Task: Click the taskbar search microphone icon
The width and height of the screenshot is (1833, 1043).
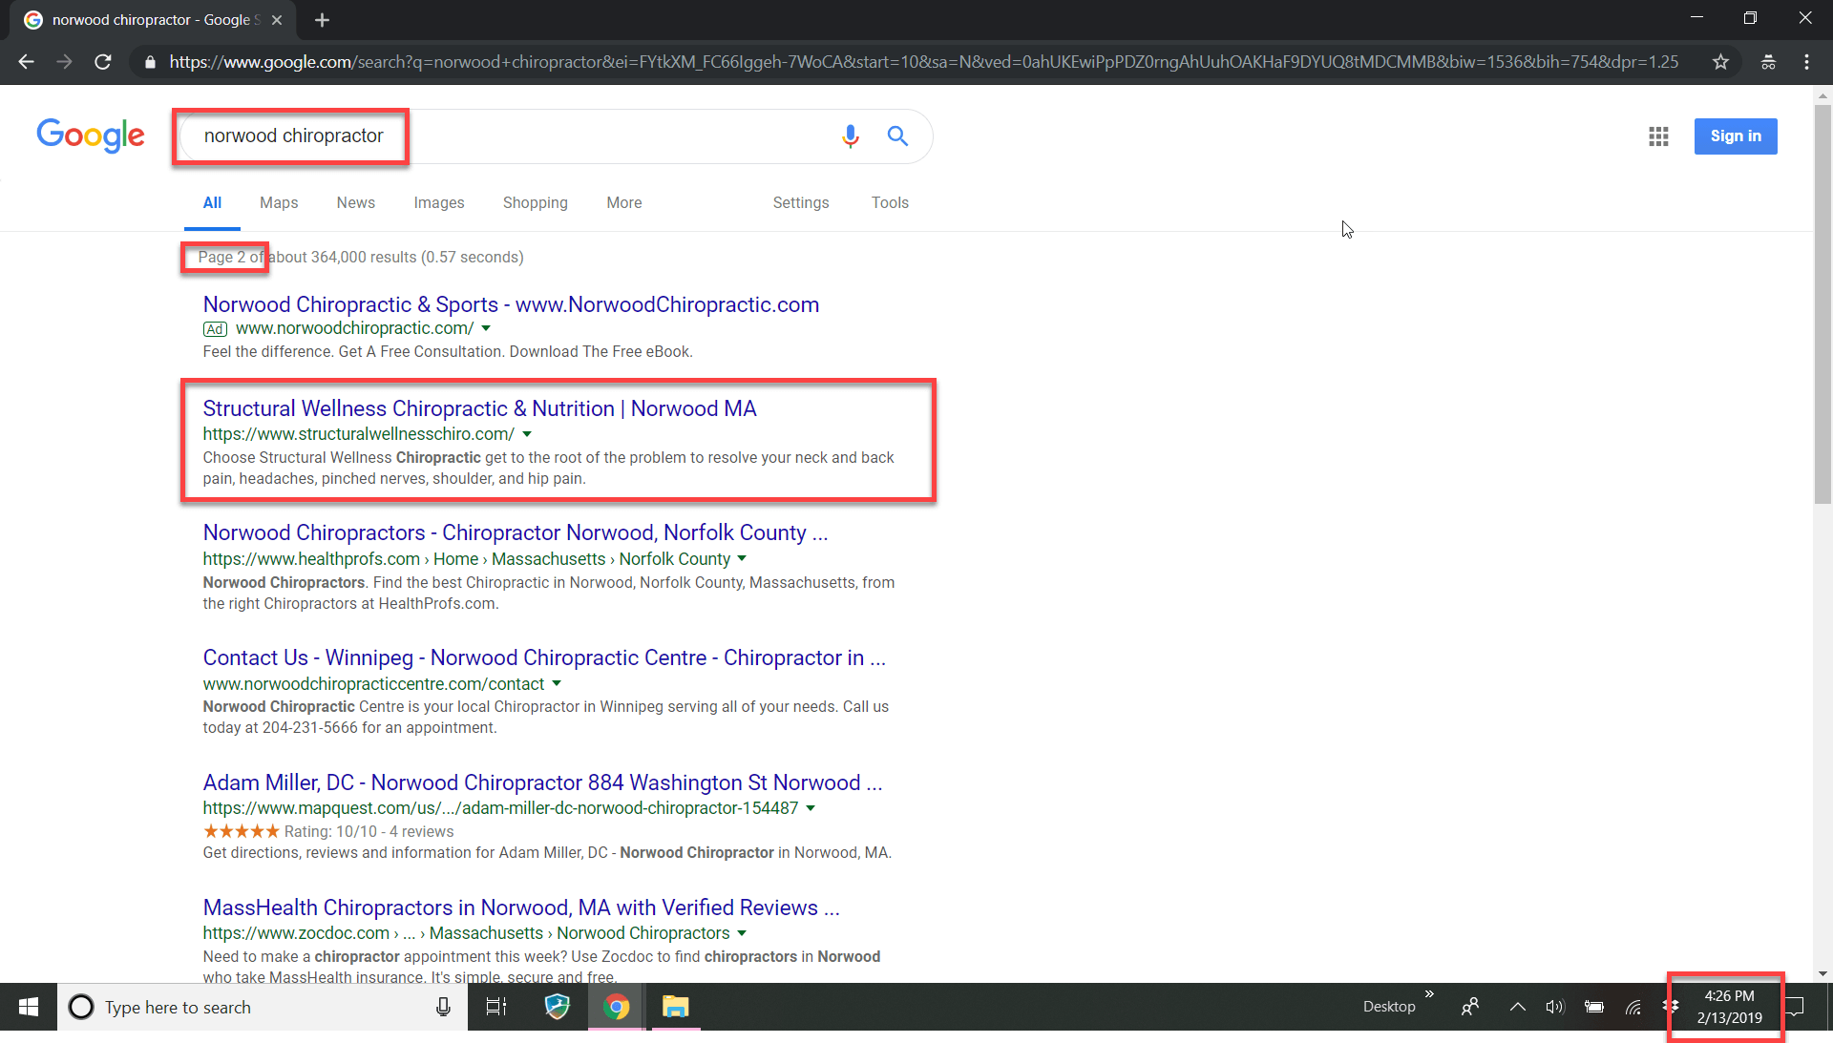Action: 443,1007
